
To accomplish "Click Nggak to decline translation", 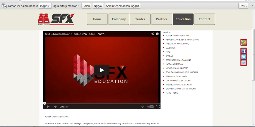I will (98, 6).
